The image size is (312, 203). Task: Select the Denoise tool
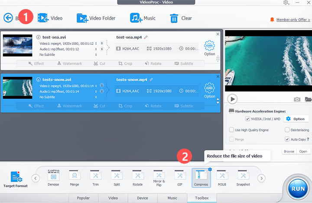click(53, 178)
